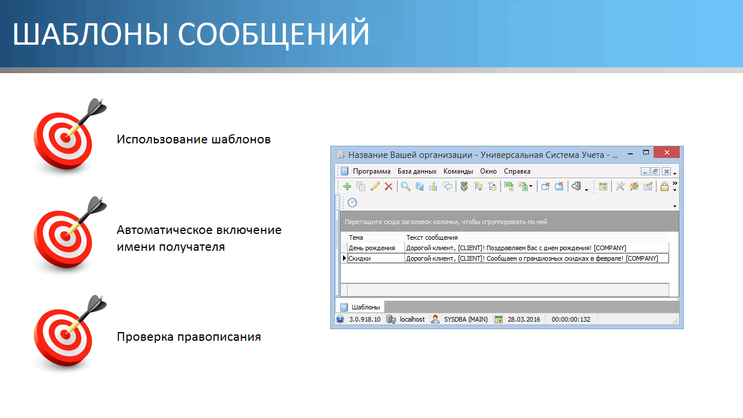
Task: Click the birthday greeting message text cell
Action: [537, 248]
